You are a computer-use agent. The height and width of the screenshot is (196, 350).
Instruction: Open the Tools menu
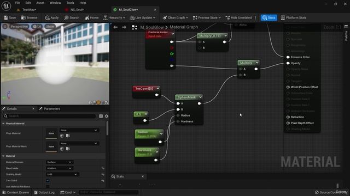pos(70,3)
